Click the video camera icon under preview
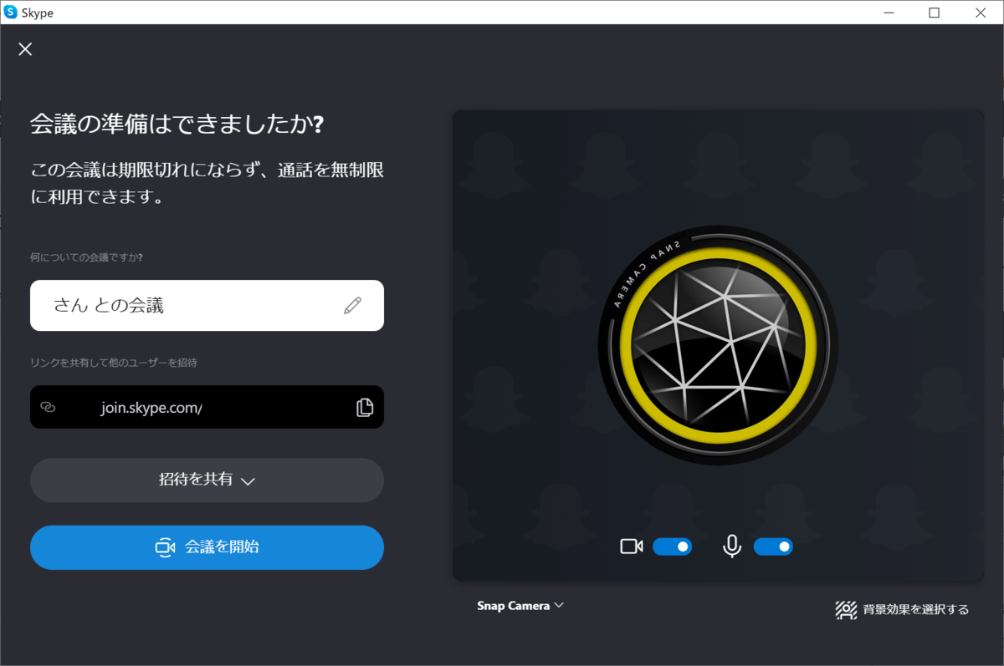 (x=632, y=547)
